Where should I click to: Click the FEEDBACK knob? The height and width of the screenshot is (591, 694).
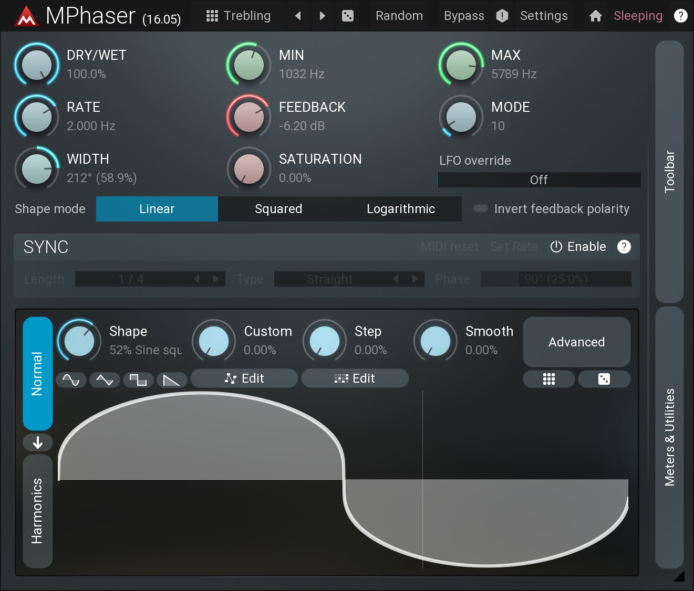click(249, 117)
